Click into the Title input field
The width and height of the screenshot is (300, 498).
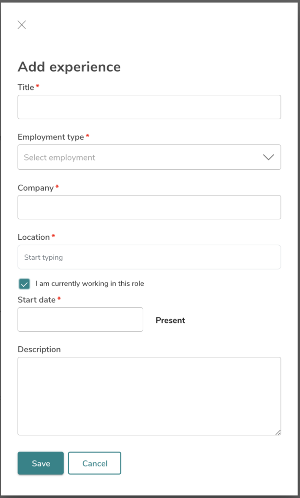149,107
